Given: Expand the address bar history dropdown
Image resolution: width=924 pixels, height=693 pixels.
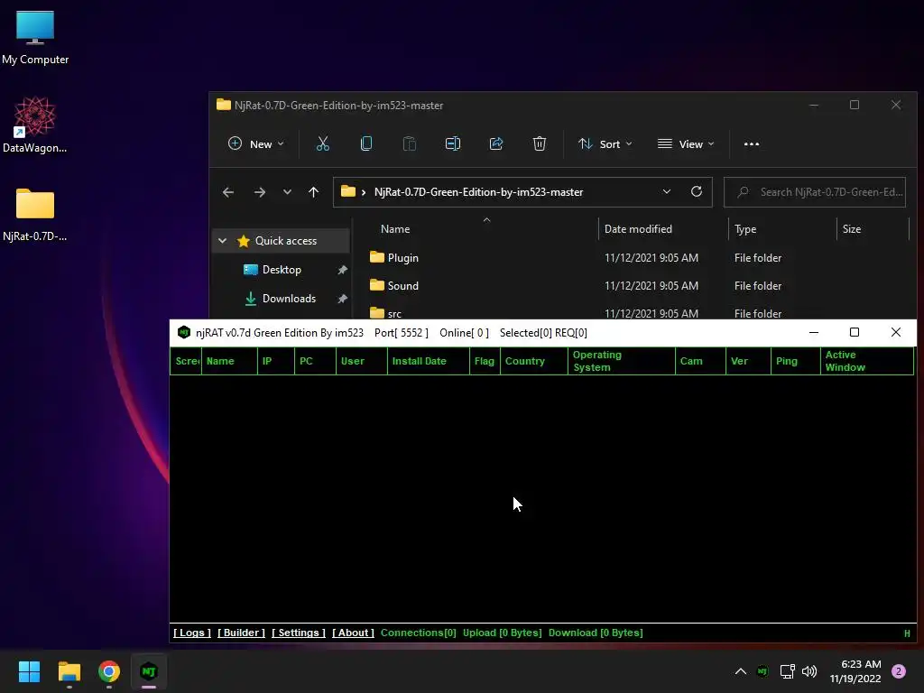Looking at the screenshot, I should 667,191.
